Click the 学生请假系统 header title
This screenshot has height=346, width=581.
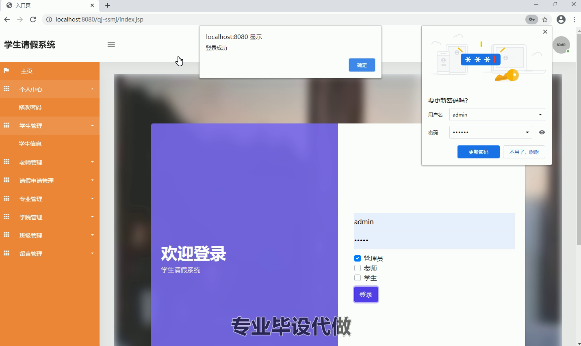30,45
